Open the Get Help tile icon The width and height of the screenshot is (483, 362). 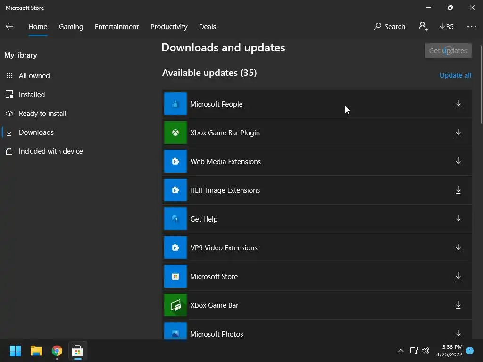(x=175, y=219)
